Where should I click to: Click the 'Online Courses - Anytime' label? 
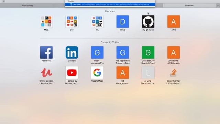(46, 82)
